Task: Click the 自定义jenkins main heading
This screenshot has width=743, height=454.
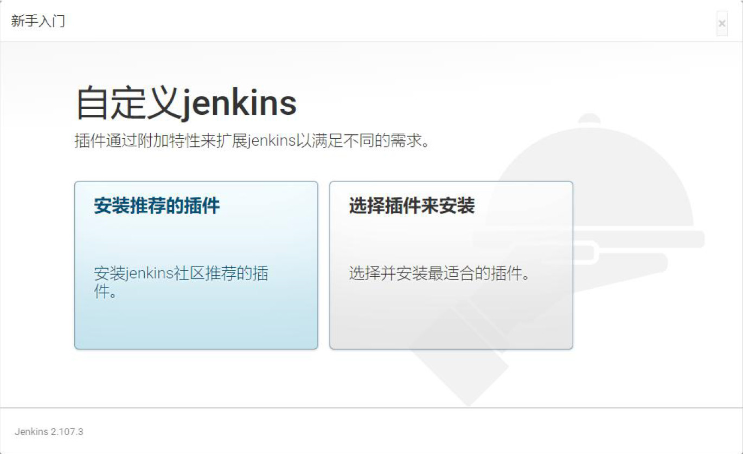Action: coord(186,103)
